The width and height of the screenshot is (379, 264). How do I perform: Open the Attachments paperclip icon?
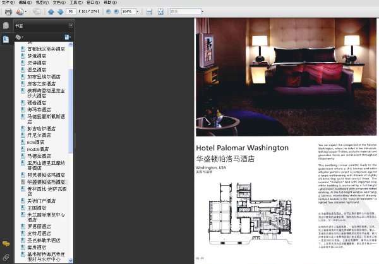pos(6,257)
